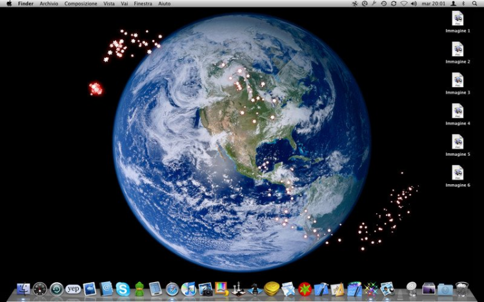The height and width of the screenshot is (302, 484).
Task: Launch Xcode hammer icon in dock
Action: 321,289
